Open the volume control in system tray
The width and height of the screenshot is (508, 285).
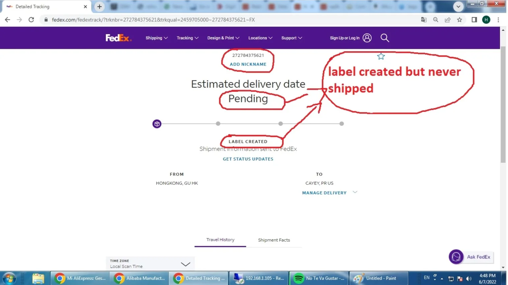(x=469, y=279)
